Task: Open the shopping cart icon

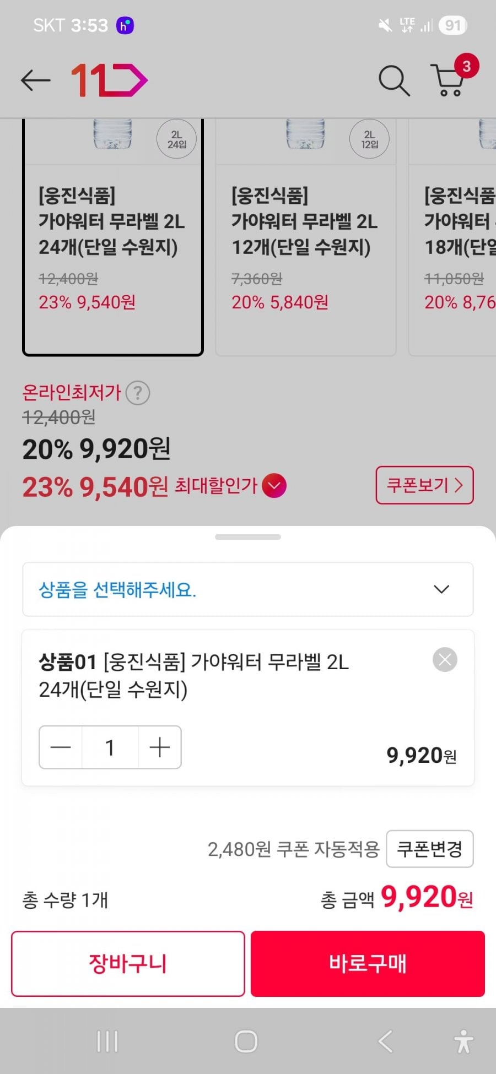Action: [x=449, y=80]
